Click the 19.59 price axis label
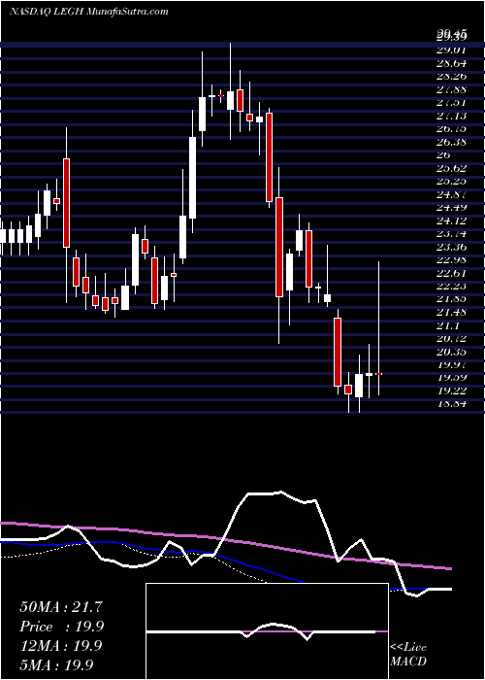This screenshot has width=485, height=680. point(452,377)
